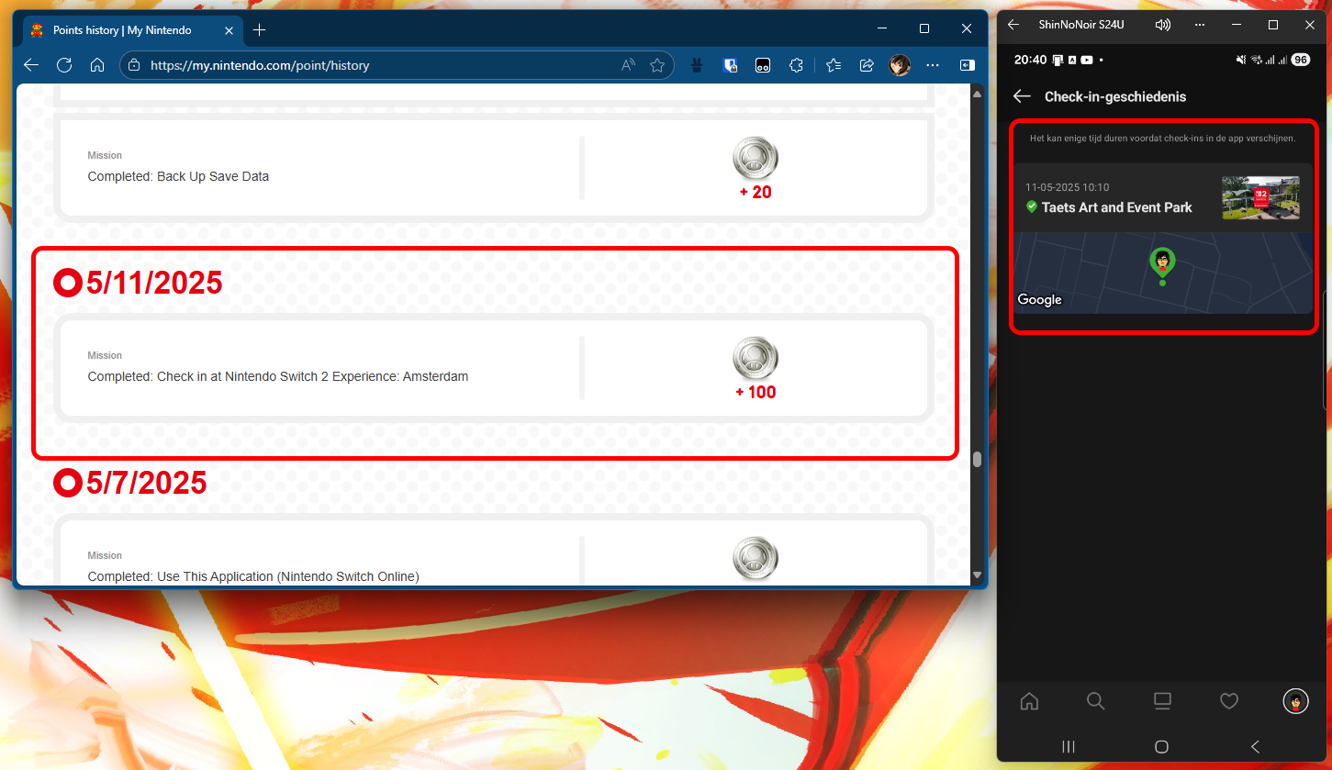This screenshot has height=770, width=1332.
Task: Click the muted sound icon in phone status bar
Action: (1241, 60)
